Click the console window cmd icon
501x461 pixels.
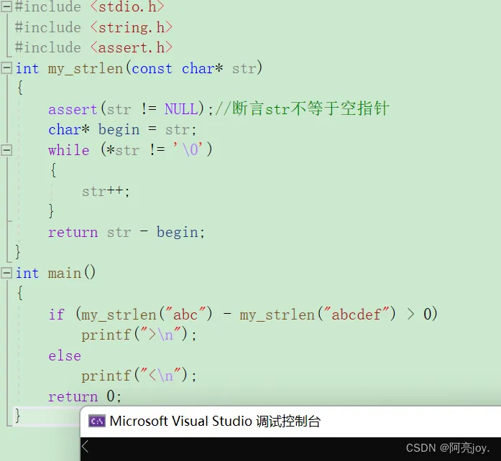[x=97, y=422]
